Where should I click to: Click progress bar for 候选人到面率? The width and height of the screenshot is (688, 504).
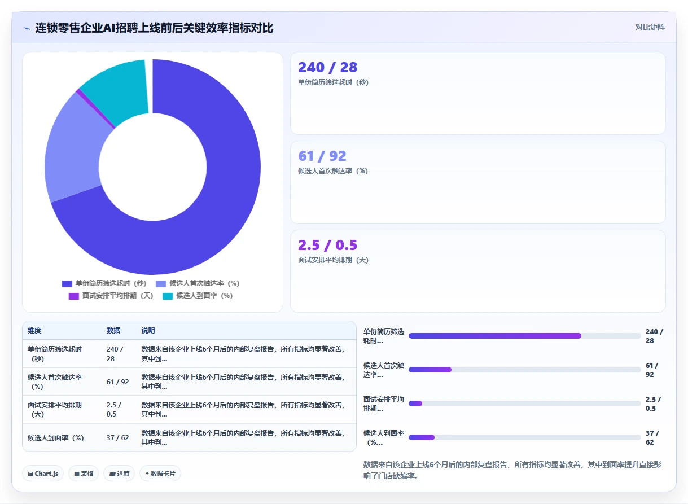[524, 437]
